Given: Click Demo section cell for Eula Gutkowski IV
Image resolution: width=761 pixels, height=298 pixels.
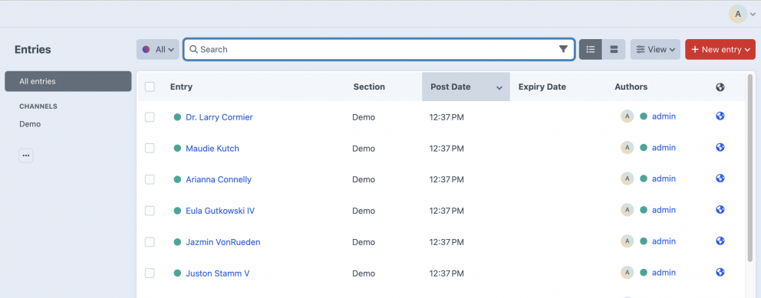Looking at the screenshot, I should pyautogui.click(x=364, y=211).
